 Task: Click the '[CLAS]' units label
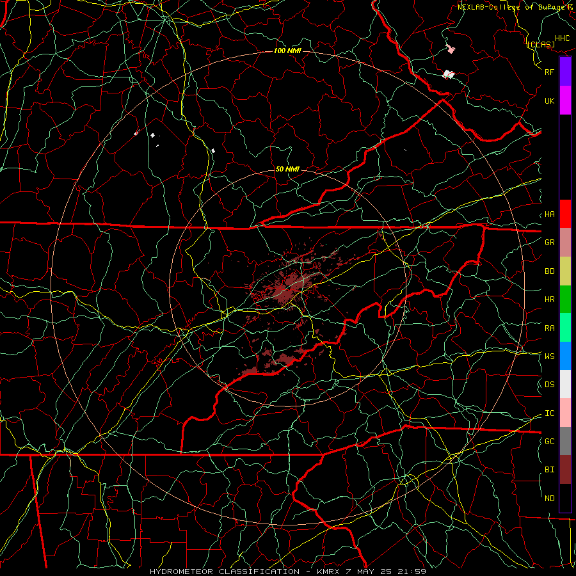[x=540, y=44]
